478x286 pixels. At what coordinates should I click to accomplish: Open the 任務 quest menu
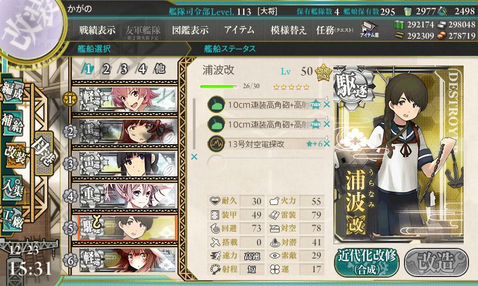point(335,30)
